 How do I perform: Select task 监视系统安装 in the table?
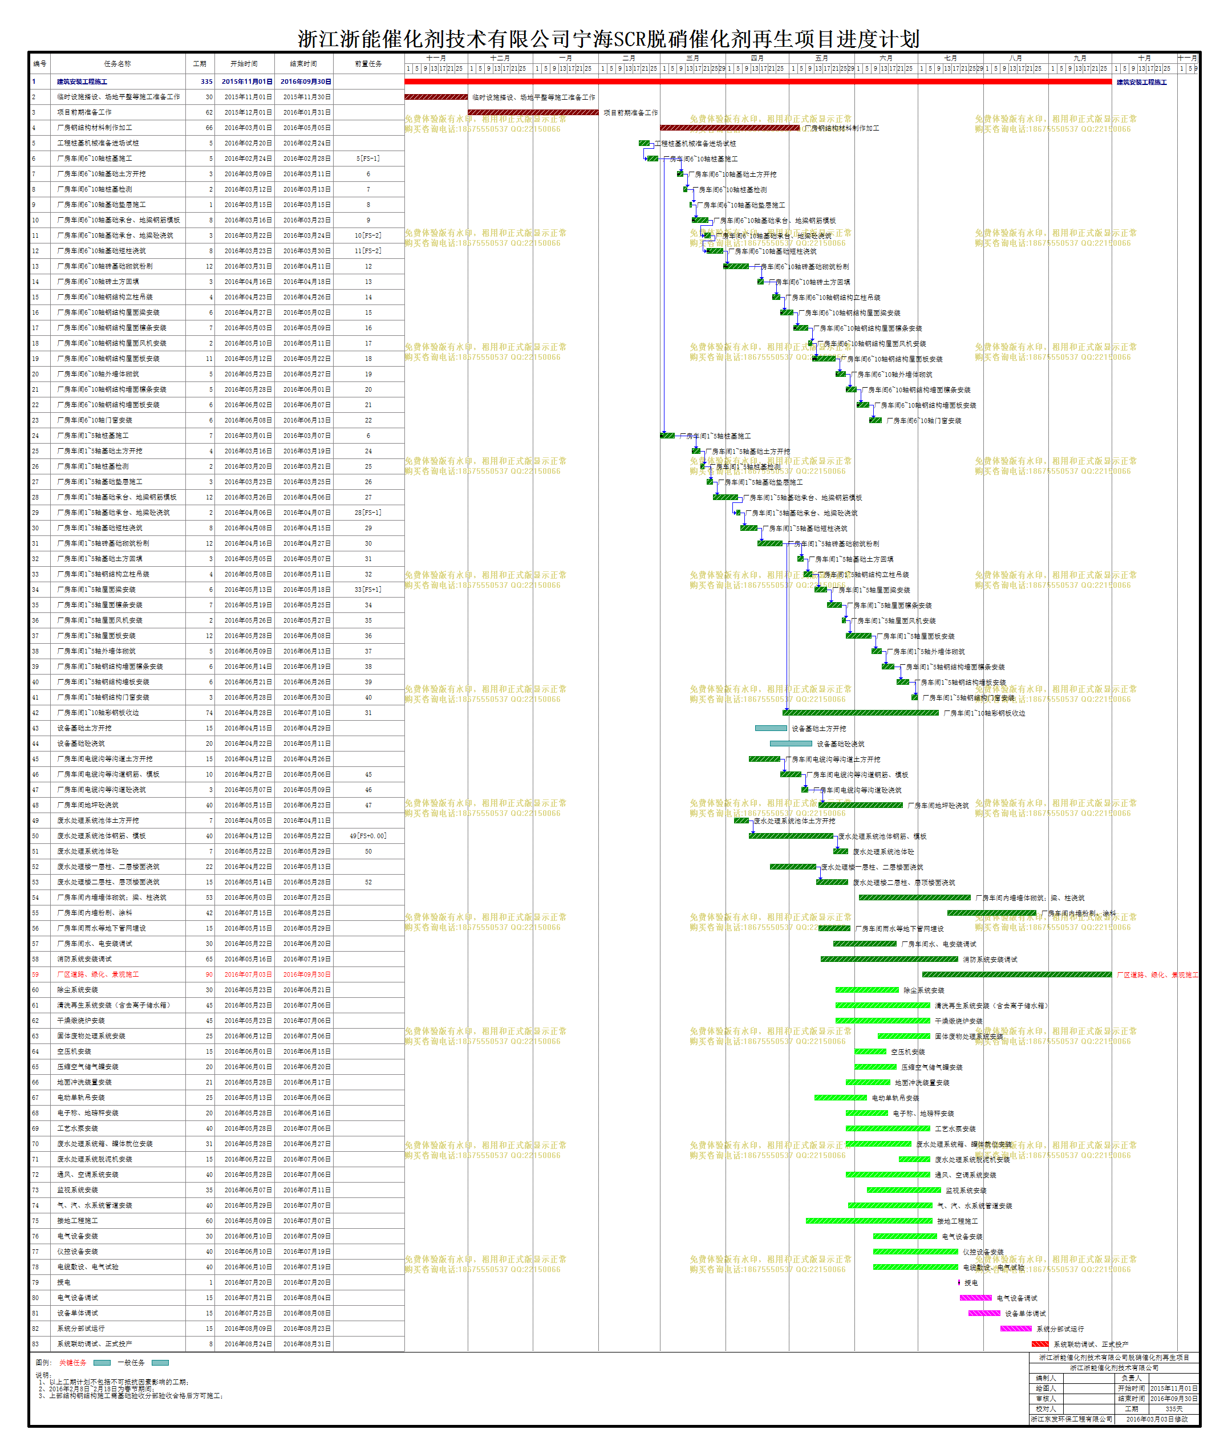[x=77, y=1189]
